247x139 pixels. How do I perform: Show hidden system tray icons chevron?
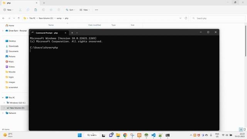coord(191,135)
